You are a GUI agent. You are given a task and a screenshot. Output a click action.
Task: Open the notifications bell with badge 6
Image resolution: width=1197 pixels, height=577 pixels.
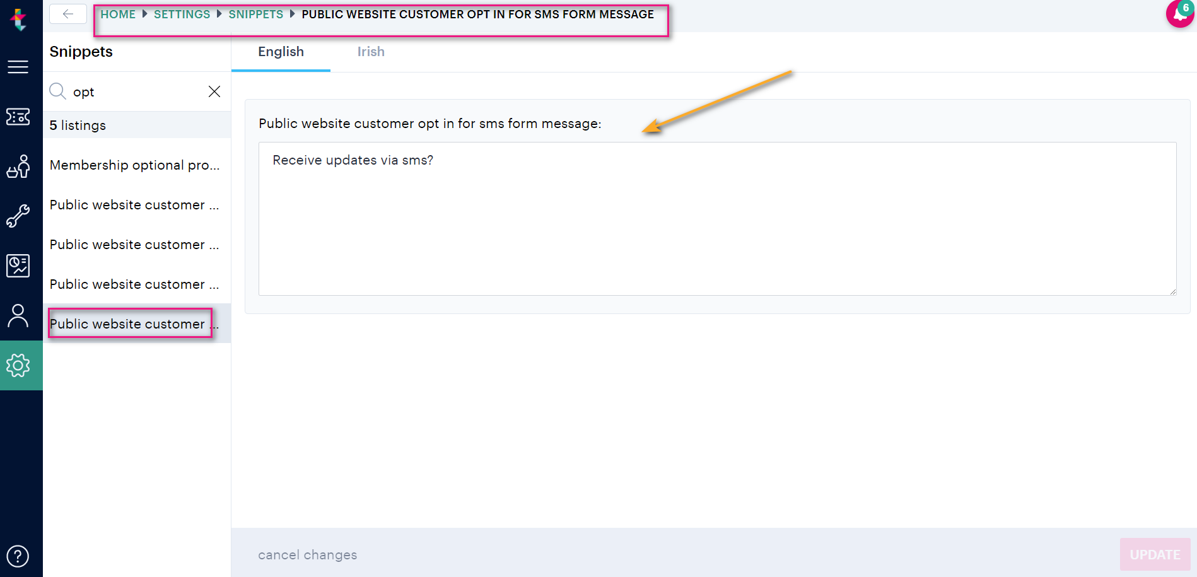pyautogui.click(x=1180, y=13)
